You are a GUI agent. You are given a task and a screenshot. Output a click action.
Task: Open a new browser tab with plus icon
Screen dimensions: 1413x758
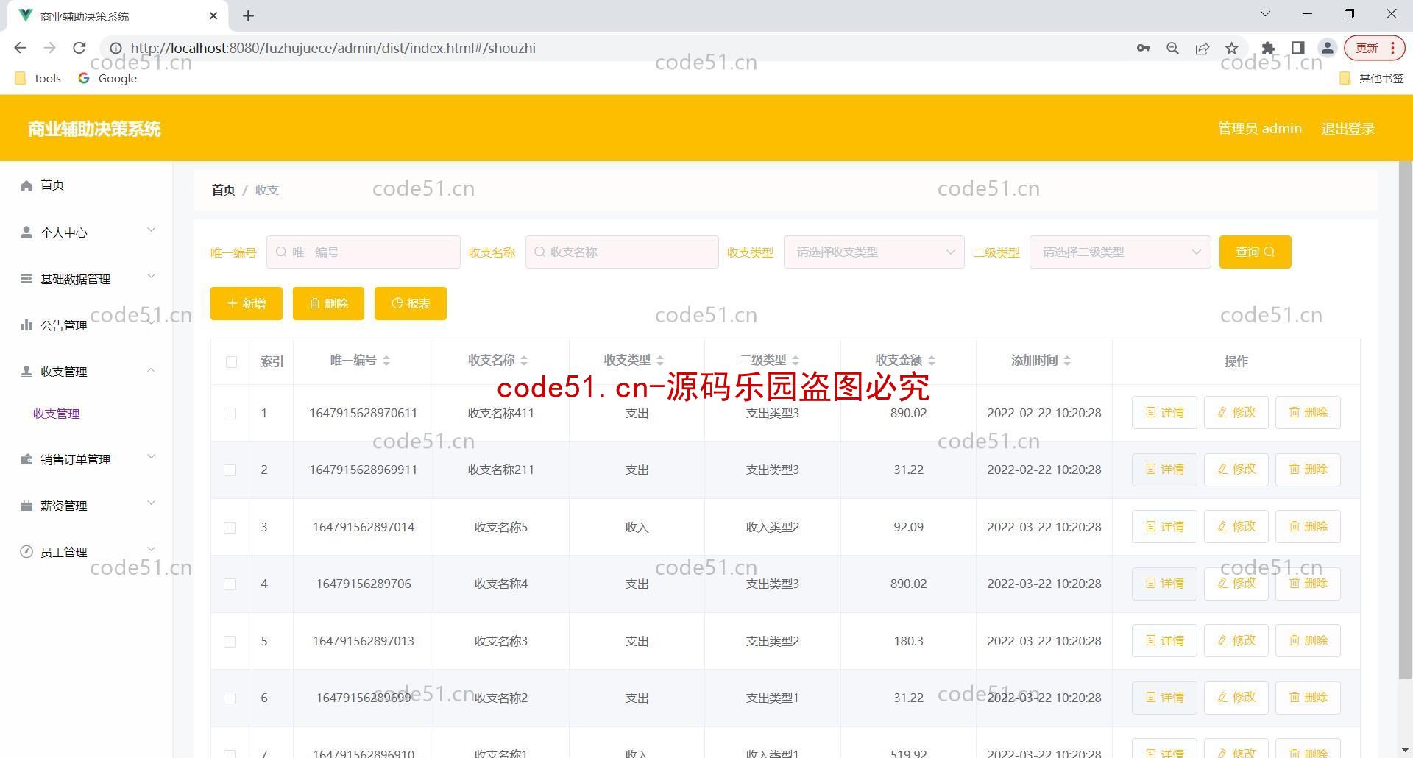click(x=249, y=15)
